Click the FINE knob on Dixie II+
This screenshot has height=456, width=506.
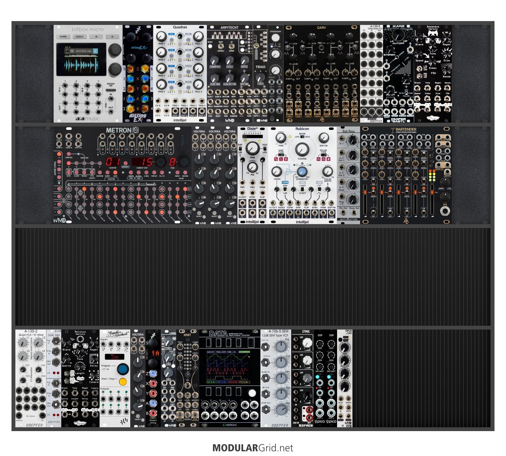252,148
